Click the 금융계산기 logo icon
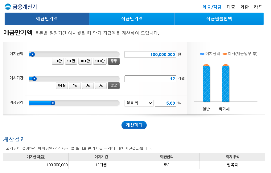This screenshot has height=173, width=271. [8, 7]
